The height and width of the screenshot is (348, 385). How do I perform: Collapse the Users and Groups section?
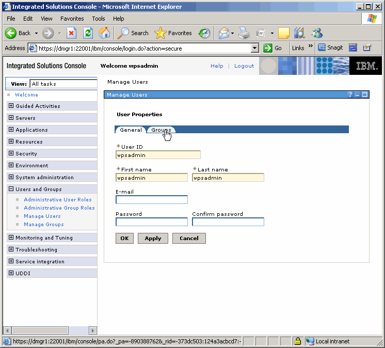[11, 189]
